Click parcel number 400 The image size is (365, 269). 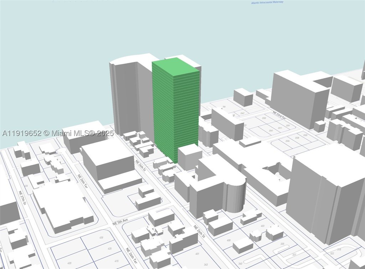tap(228, 240)
